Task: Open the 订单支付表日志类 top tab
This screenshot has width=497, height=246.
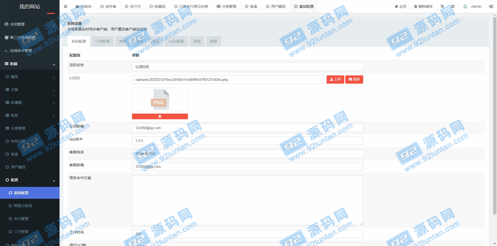Action: (191, 6)
